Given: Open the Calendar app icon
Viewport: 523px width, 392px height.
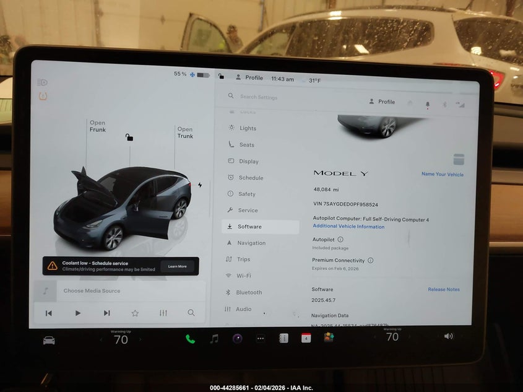Looking at the screenshot, I should pyautogui.click(x=306, y=338).
